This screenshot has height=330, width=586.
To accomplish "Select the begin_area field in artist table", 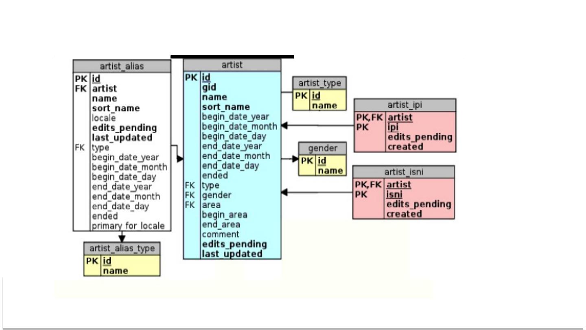I will tap(224, 215).
